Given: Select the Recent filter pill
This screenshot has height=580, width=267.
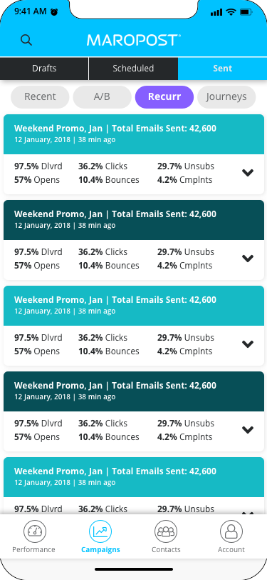Looking at the screenshot, I should 40,97.
